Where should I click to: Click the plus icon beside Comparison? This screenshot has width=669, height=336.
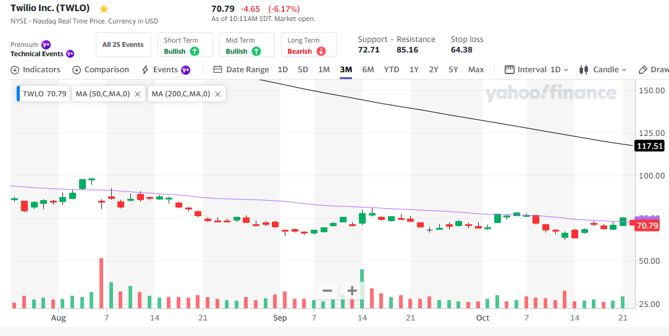click(x=77, y=70)
